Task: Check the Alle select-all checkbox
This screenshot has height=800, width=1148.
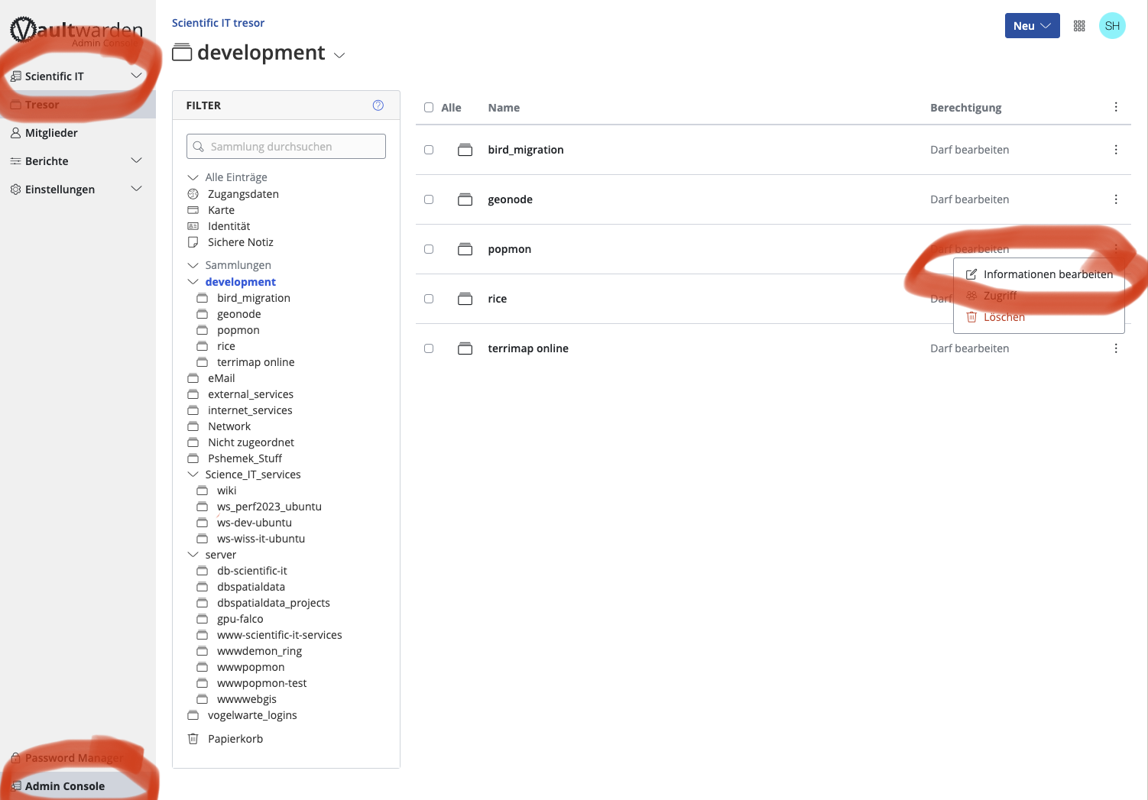Action: pyautogui.click(x=429, y=107)
